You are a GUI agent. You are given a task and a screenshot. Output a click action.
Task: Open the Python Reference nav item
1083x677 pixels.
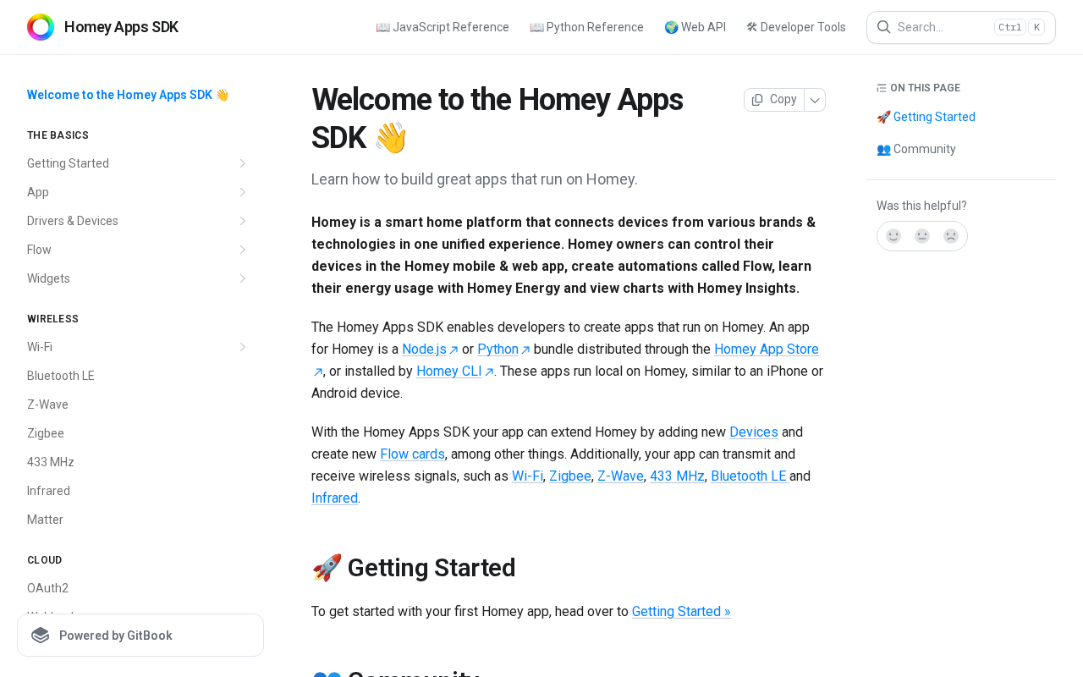[x=586, y=27]
